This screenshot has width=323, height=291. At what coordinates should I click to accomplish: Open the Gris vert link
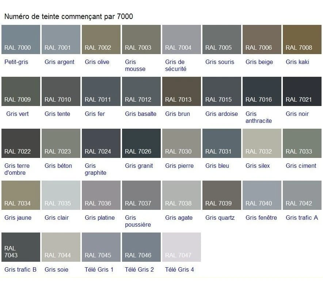tap(18, 114)
